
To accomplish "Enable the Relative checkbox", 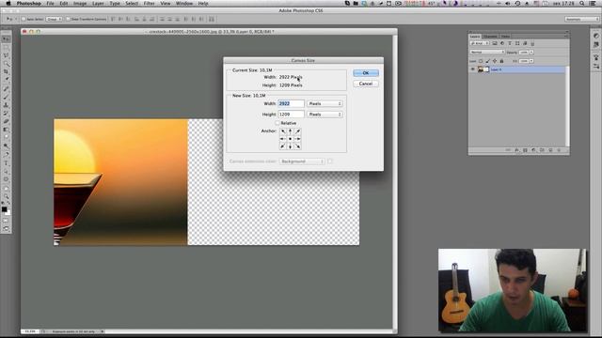I will tap(277, 123).
